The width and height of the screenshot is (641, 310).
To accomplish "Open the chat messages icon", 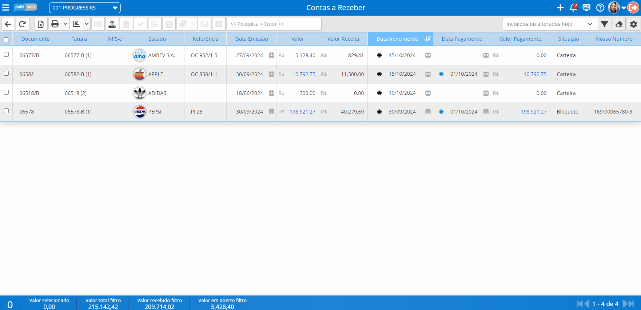I will pos(586,8).
